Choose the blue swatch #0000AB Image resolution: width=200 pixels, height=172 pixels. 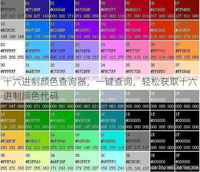click(62, 10)
